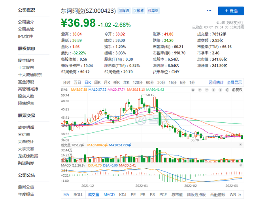253x200 pixels.
Task: Open 成交明细 in the sidebar
Action: [x=26, y=128]
